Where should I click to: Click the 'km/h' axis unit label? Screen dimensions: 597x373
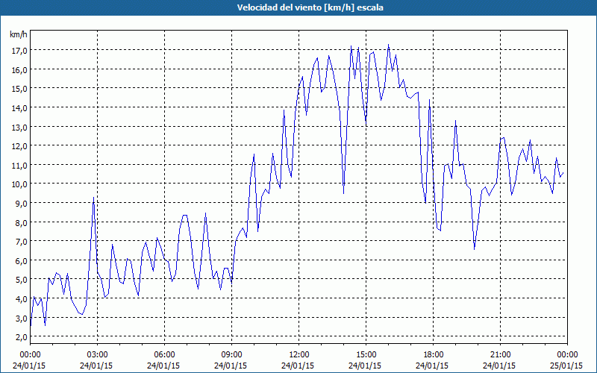tap(19, 34)
